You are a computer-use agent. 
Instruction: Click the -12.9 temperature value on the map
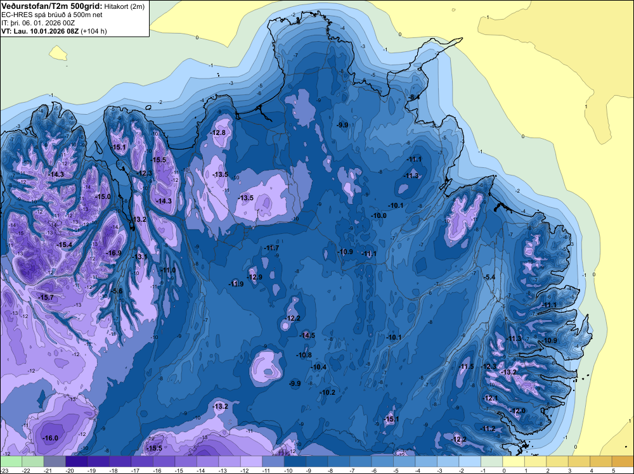(x=254, y=277)
